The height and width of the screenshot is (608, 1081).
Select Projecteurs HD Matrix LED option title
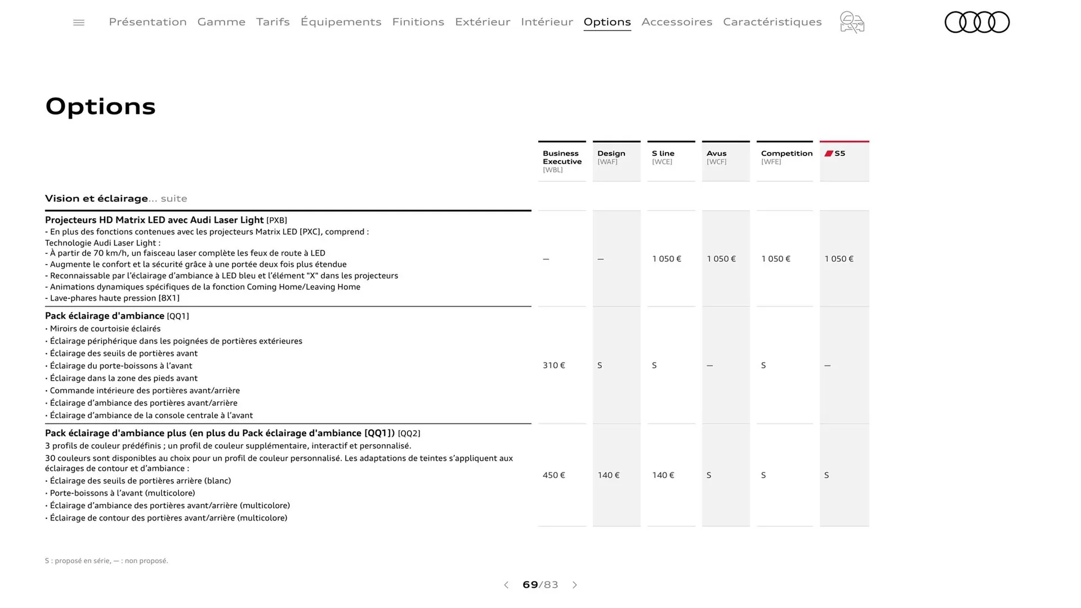tap(166, 220)
